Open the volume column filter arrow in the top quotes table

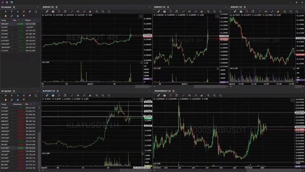pos(34,20)
